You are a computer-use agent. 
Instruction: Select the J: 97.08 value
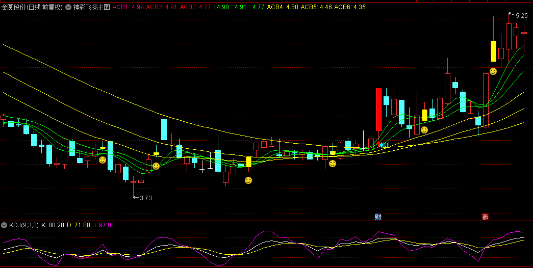[104, 225]
